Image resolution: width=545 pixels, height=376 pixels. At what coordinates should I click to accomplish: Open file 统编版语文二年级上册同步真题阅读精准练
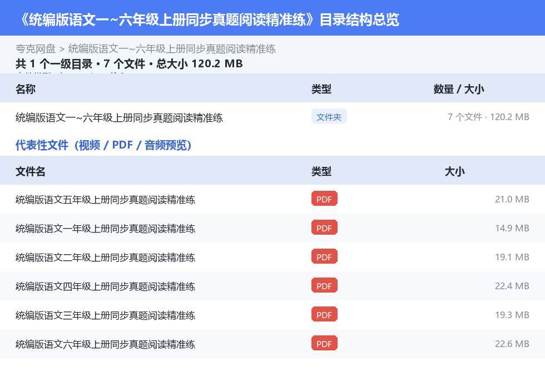(x=105, y=257)
